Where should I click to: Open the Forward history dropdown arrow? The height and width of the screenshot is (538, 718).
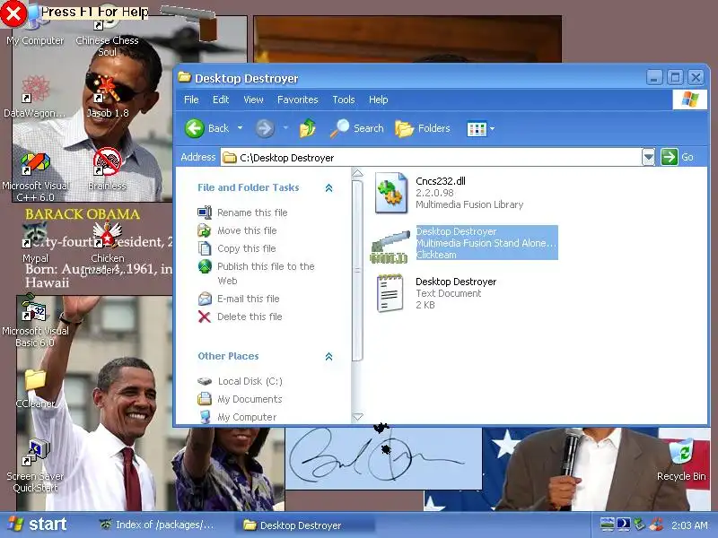(x=285, y=128)
